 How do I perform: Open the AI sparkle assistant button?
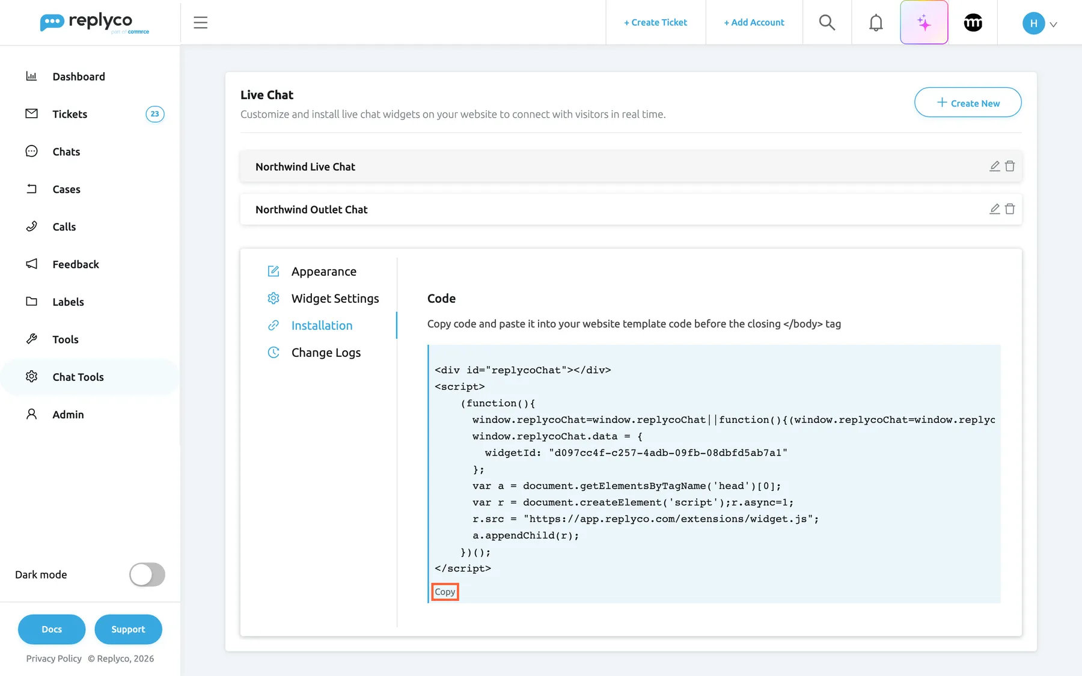(x=924, y=23)
